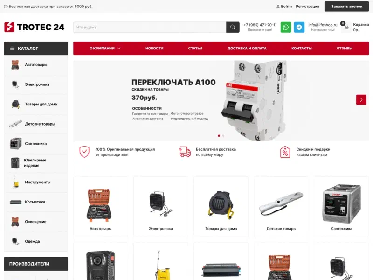
Task: Click sidebar sprayer icon for Инструменты
Action: [x=15, y=182]
